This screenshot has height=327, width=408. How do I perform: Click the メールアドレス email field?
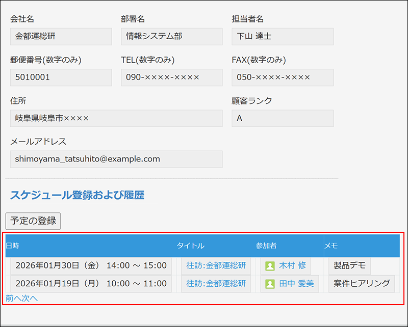(116, 159)
